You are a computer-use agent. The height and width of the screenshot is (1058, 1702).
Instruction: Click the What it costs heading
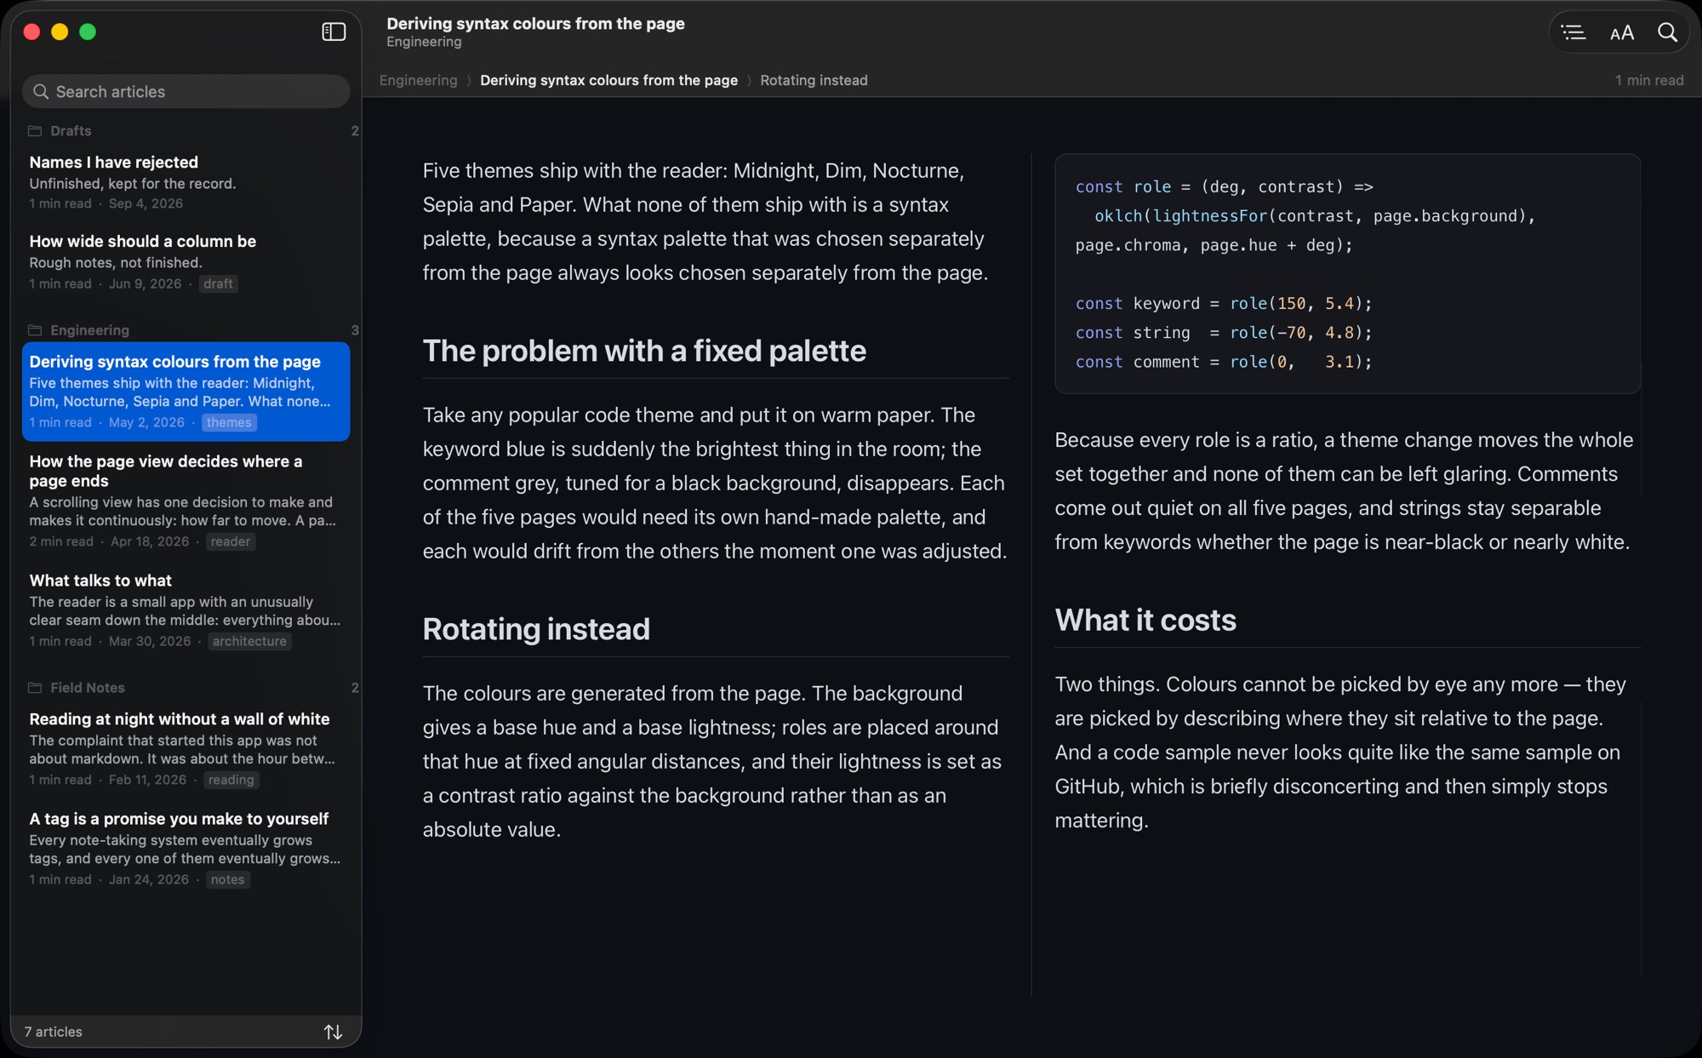click(x=1145, y=620)
